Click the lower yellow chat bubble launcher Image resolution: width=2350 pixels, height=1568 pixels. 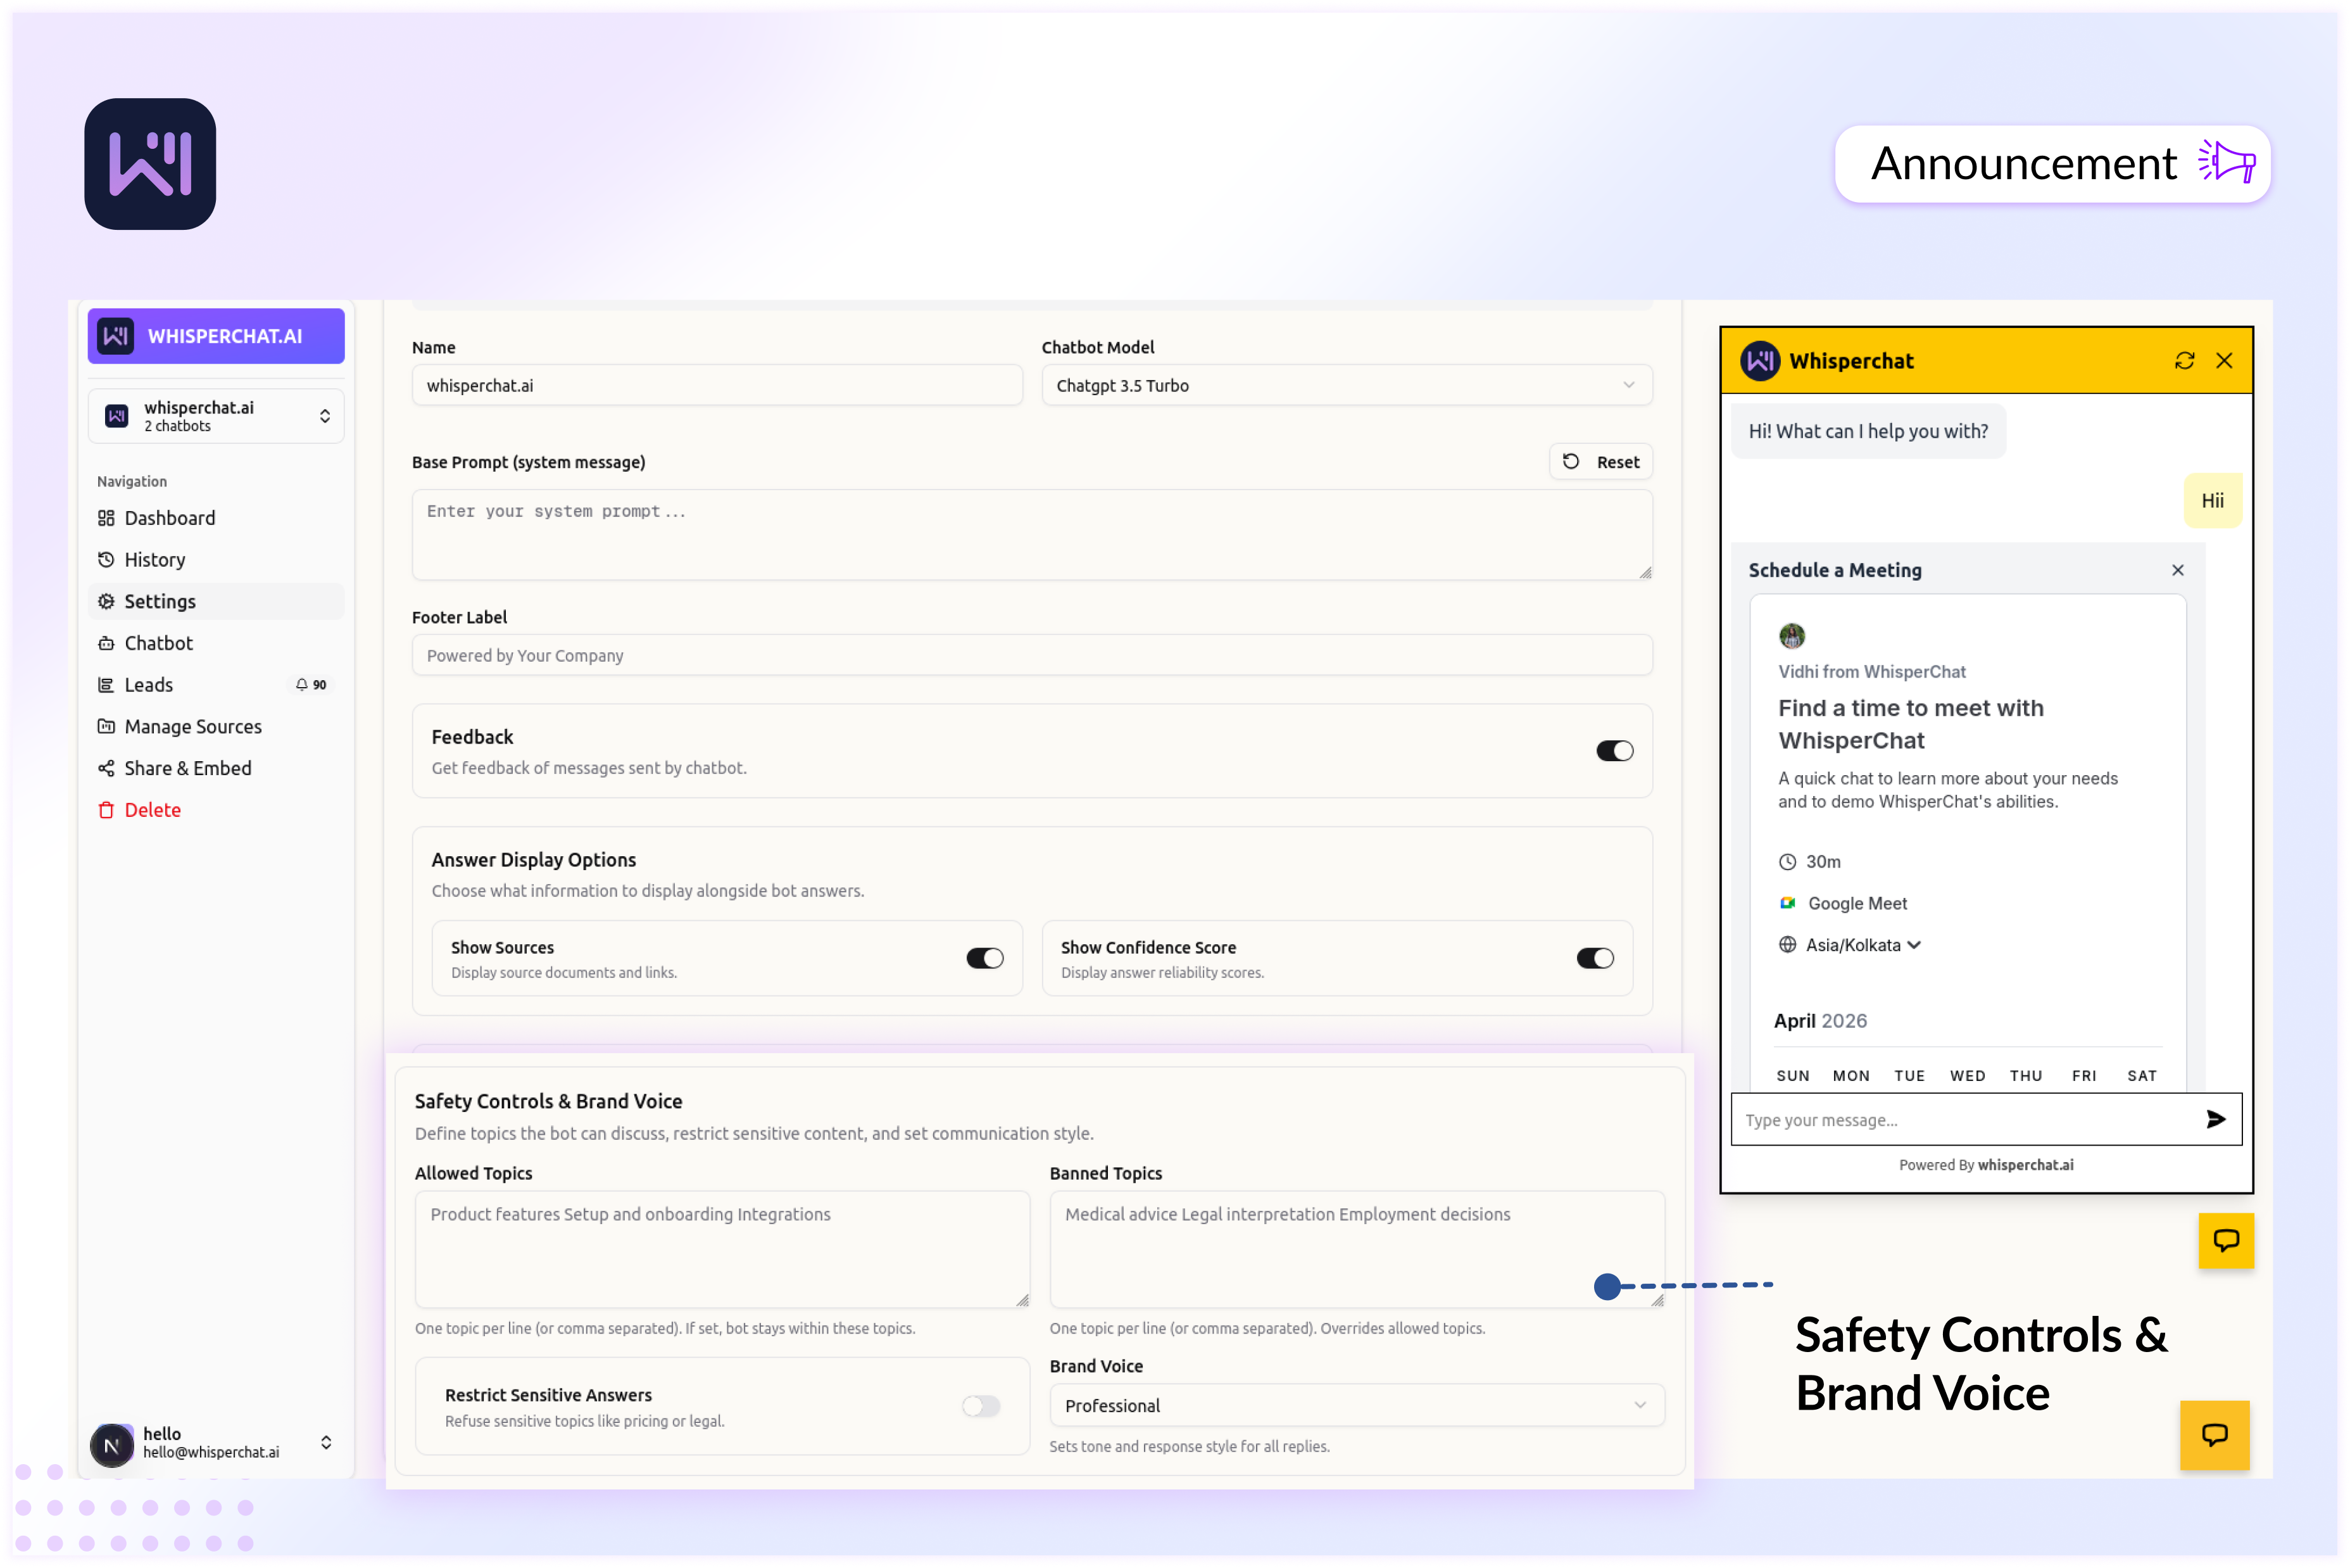point(2214,1435)
